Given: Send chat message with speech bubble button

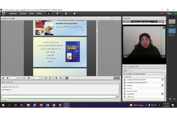Looking at the screenshot, I should pyautogui.click(x=118, y=97).
